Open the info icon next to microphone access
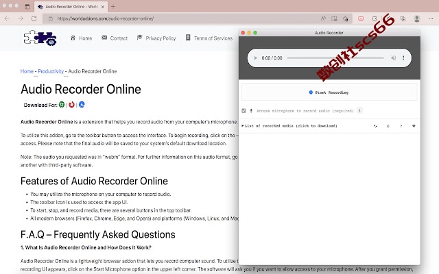This screenshot has height=274, width=439. tap(360, 110)
